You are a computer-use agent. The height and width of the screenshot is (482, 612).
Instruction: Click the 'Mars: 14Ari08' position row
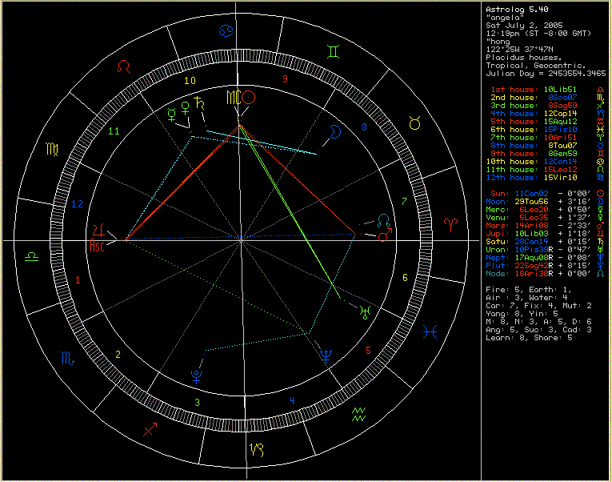(x=546, y=226)
